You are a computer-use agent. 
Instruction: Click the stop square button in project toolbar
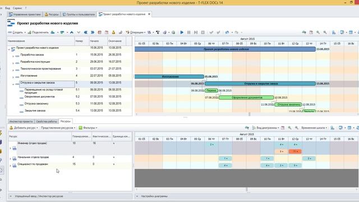coord(203,33)
